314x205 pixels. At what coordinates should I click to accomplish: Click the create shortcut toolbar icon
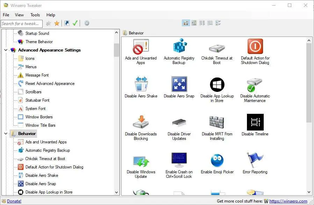click(x=67, y=23)
